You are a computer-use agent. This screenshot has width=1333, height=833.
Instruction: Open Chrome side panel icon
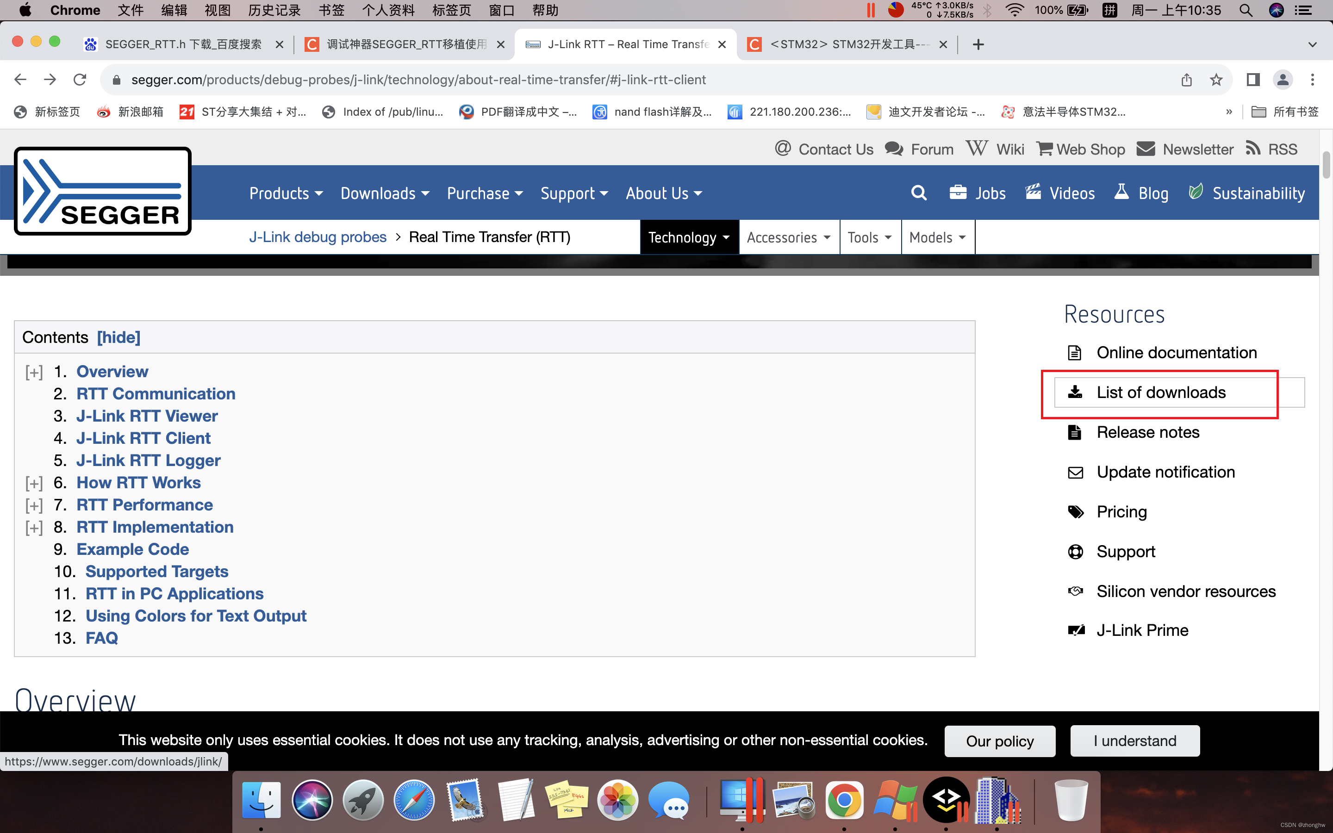click(x=1253, y=80)
